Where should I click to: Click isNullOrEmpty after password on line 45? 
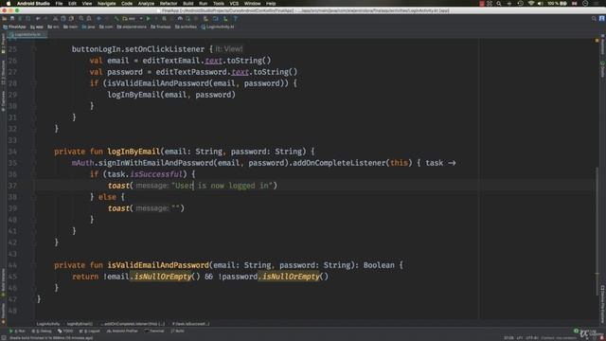[x=291, y=277]
